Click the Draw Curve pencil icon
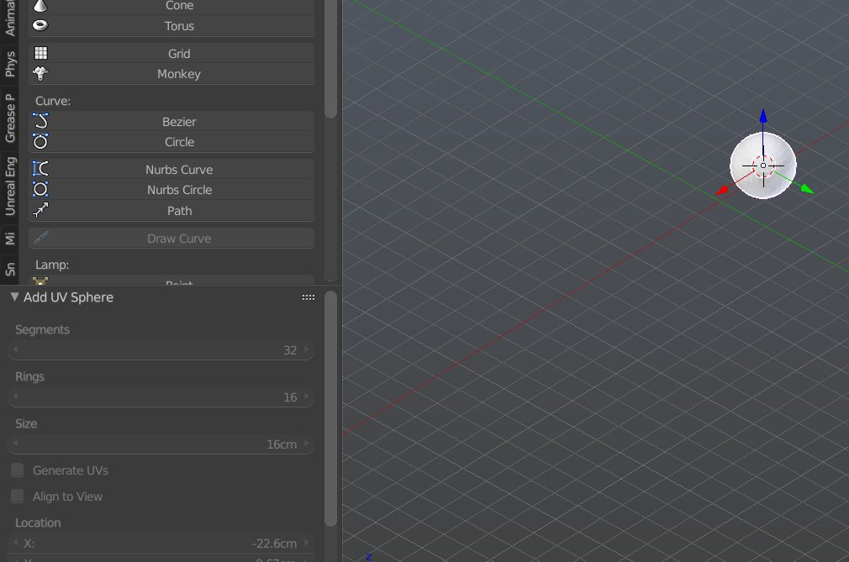 40,238
